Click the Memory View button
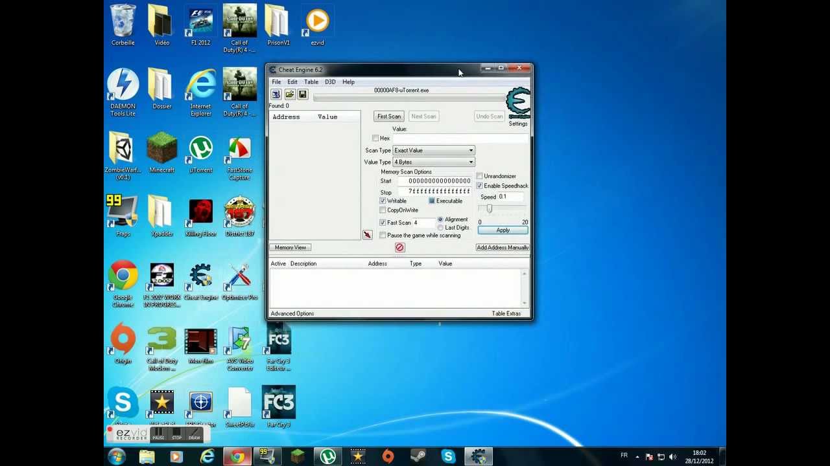Image resolution: width=830 pixels, height=466 pixels. point(290,247)
